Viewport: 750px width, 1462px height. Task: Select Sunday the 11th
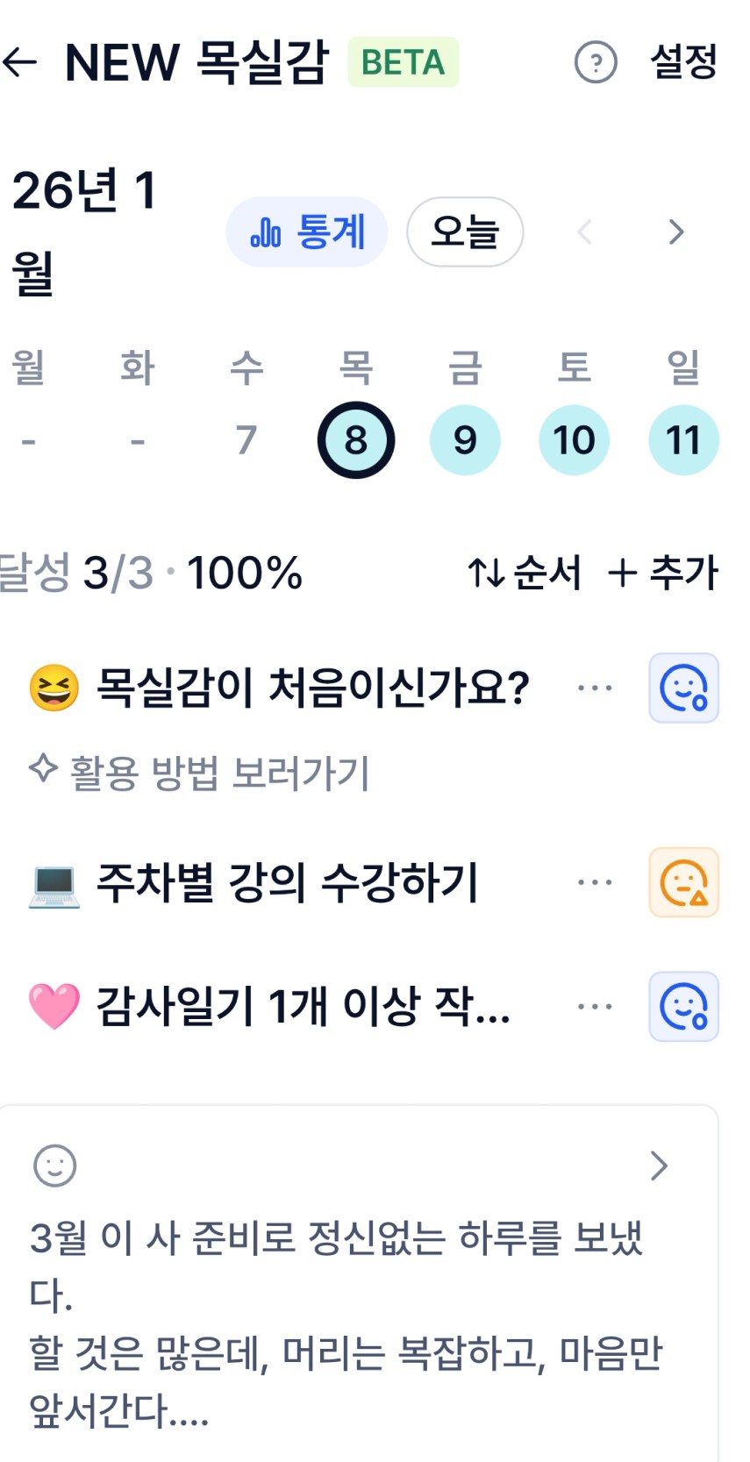tap(683, 440)
